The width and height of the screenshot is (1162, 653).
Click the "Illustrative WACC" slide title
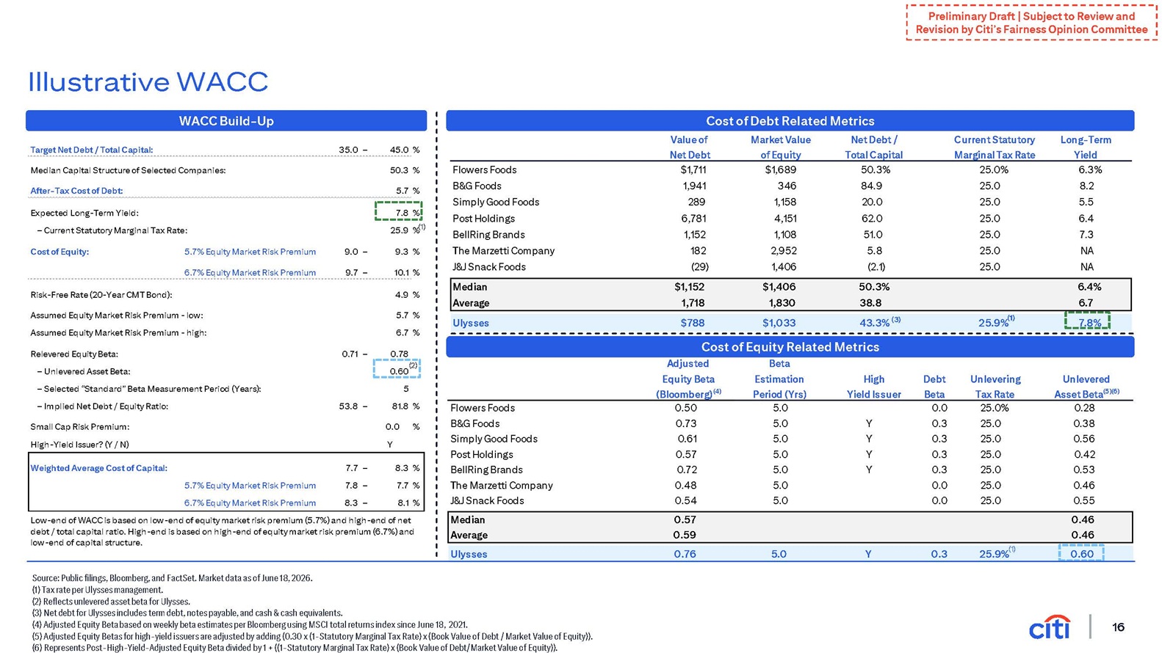coord(148,81)
